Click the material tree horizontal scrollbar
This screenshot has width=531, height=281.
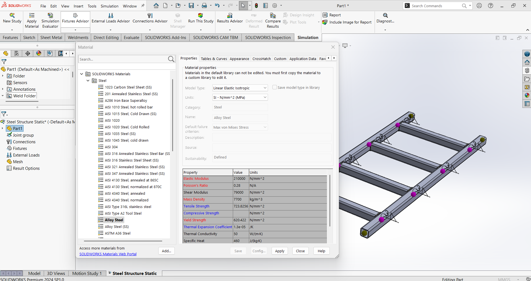(x=123, y=241)
